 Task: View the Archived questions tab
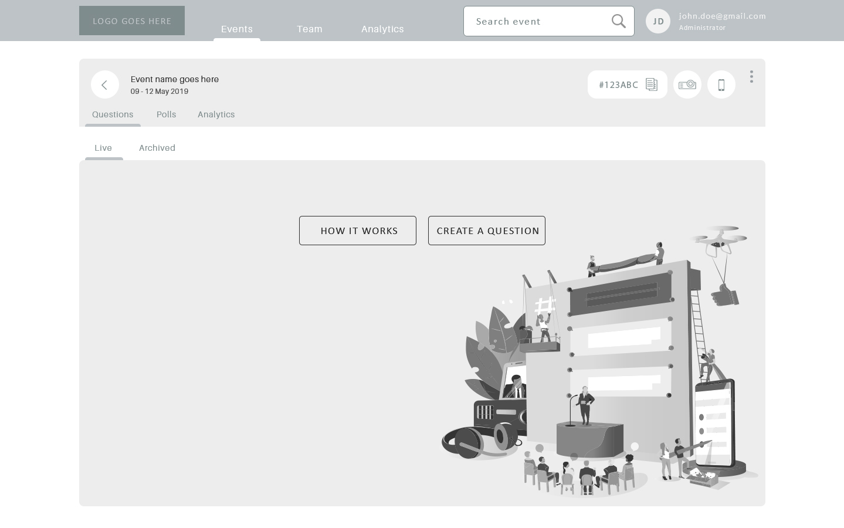tap(157, 148)
